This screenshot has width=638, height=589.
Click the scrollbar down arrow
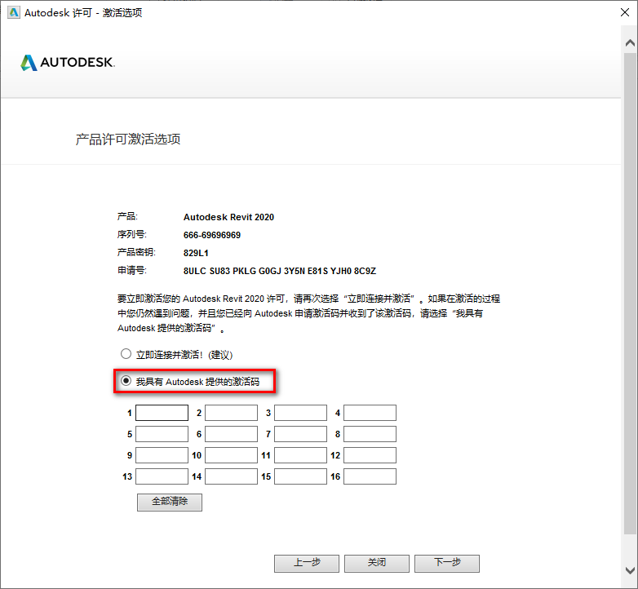tap(629, 569)
